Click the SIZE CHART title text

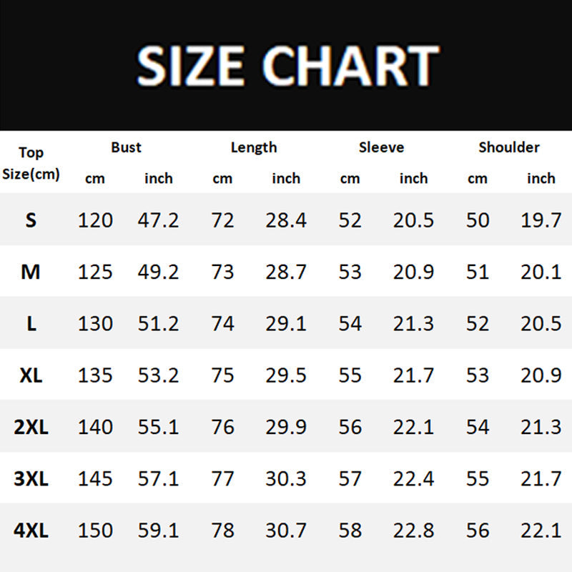click(x=287, y=66)
